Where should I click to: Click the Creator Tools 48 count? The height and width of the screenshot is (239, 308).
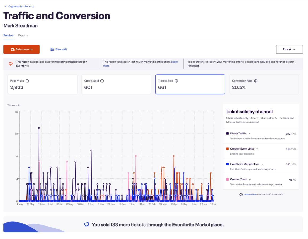click(290, 180)
